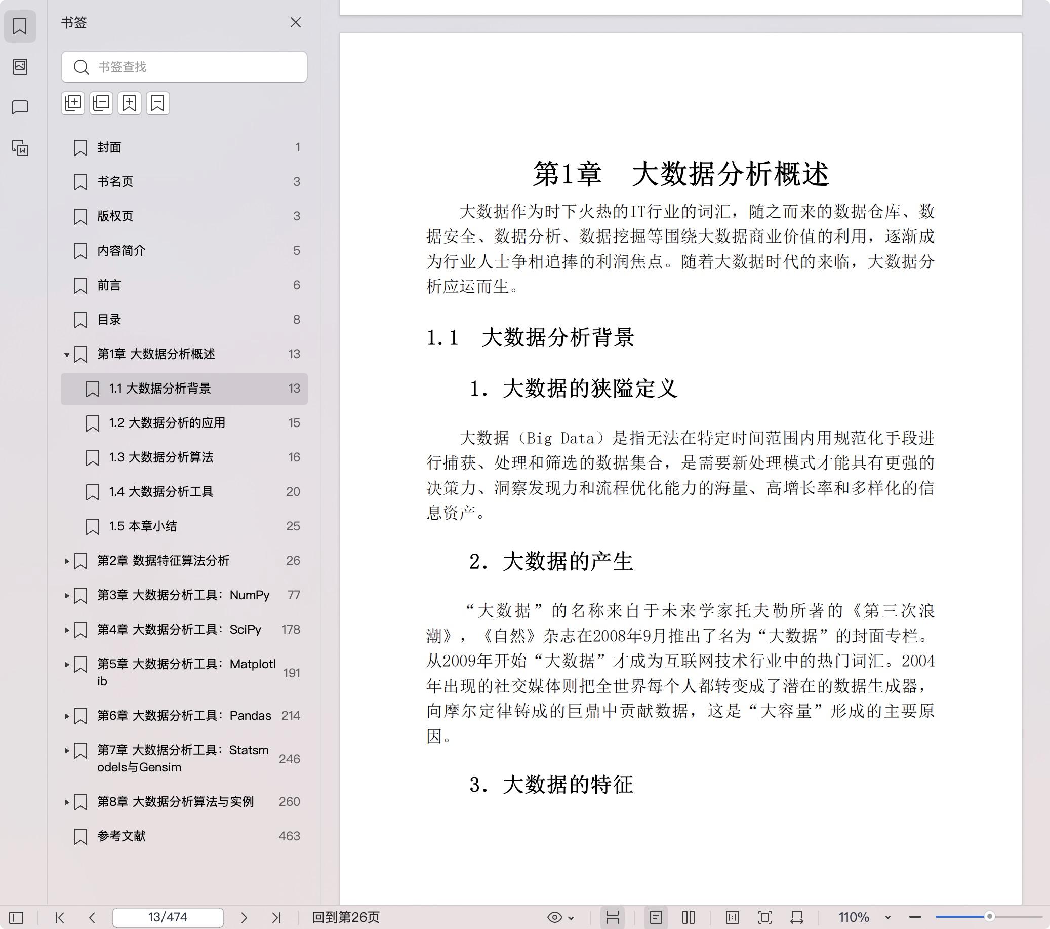Close the bookmarks panel
The width and height of the screenshot is (1050, 929).
(x=295, y=23)
